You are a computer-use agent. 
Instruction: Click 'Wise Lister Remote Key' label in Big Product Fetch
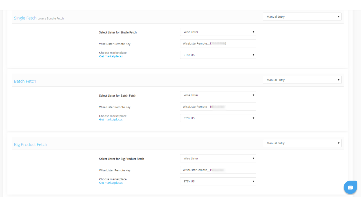(115, 170)
